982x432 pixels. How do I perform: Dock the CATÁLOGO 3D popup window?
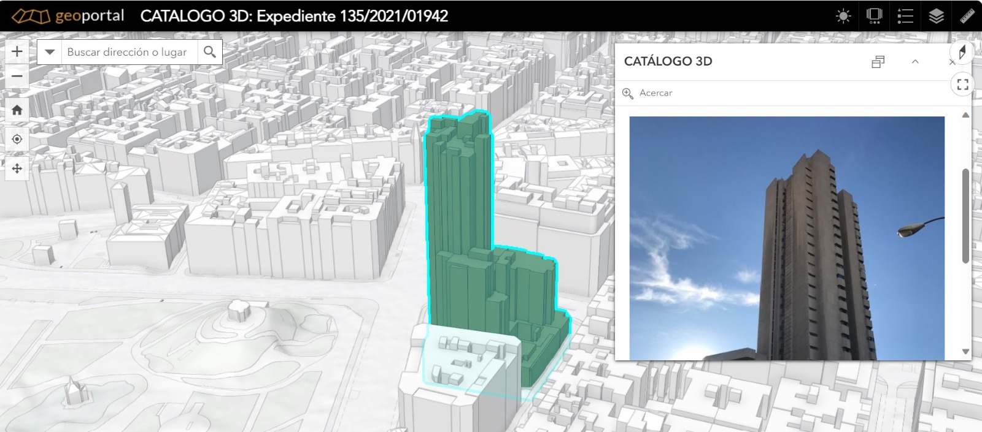tap(878, 61)
